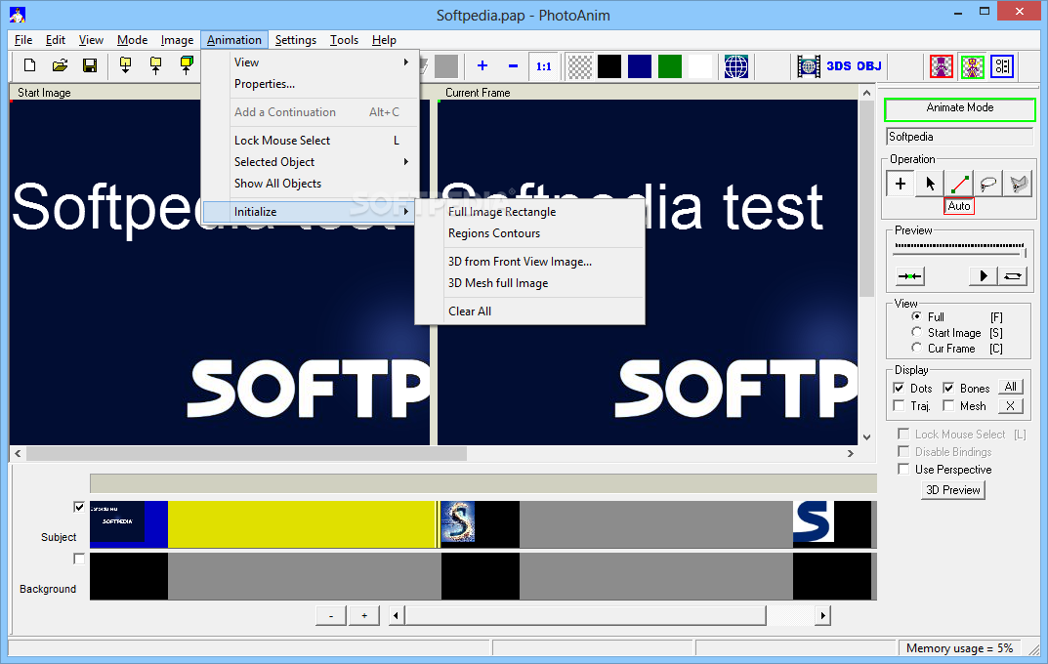
Task: Click the All display button
Action: (1011, 387)
